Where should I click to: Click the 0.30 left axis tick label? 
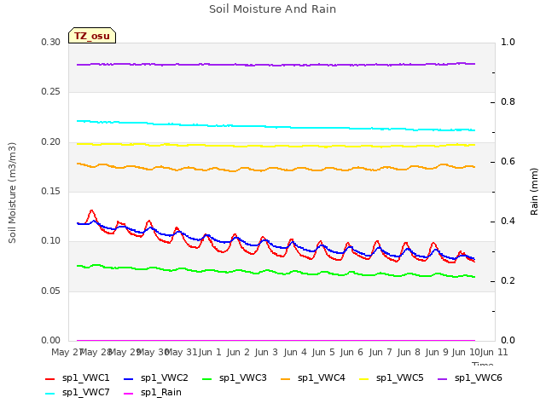tap(51, 42)
